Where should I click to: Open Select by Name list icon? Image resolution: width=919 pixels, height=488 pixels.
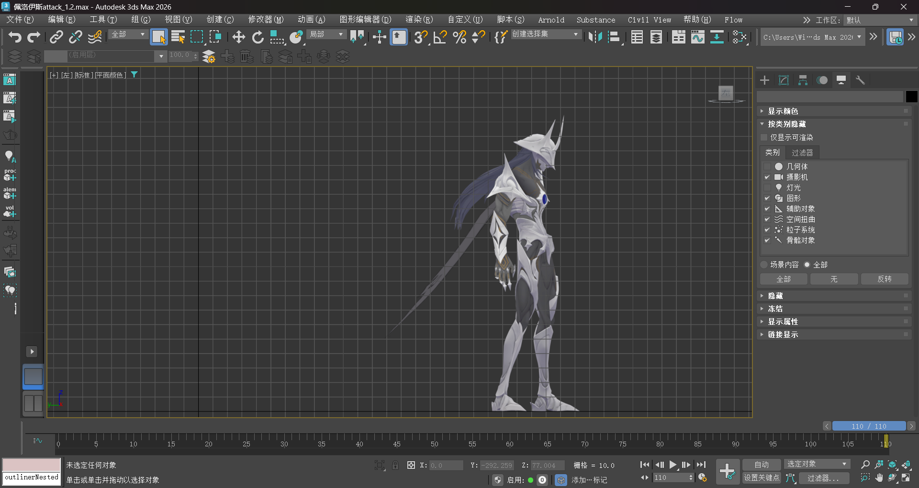(178, 37)
